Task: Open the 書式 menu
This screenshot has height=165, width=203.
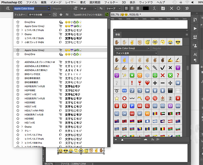Action: point(83,2)
